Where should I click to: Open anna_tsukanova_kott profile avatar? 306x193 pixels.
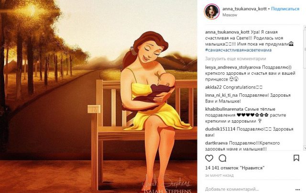click(212, 11)
